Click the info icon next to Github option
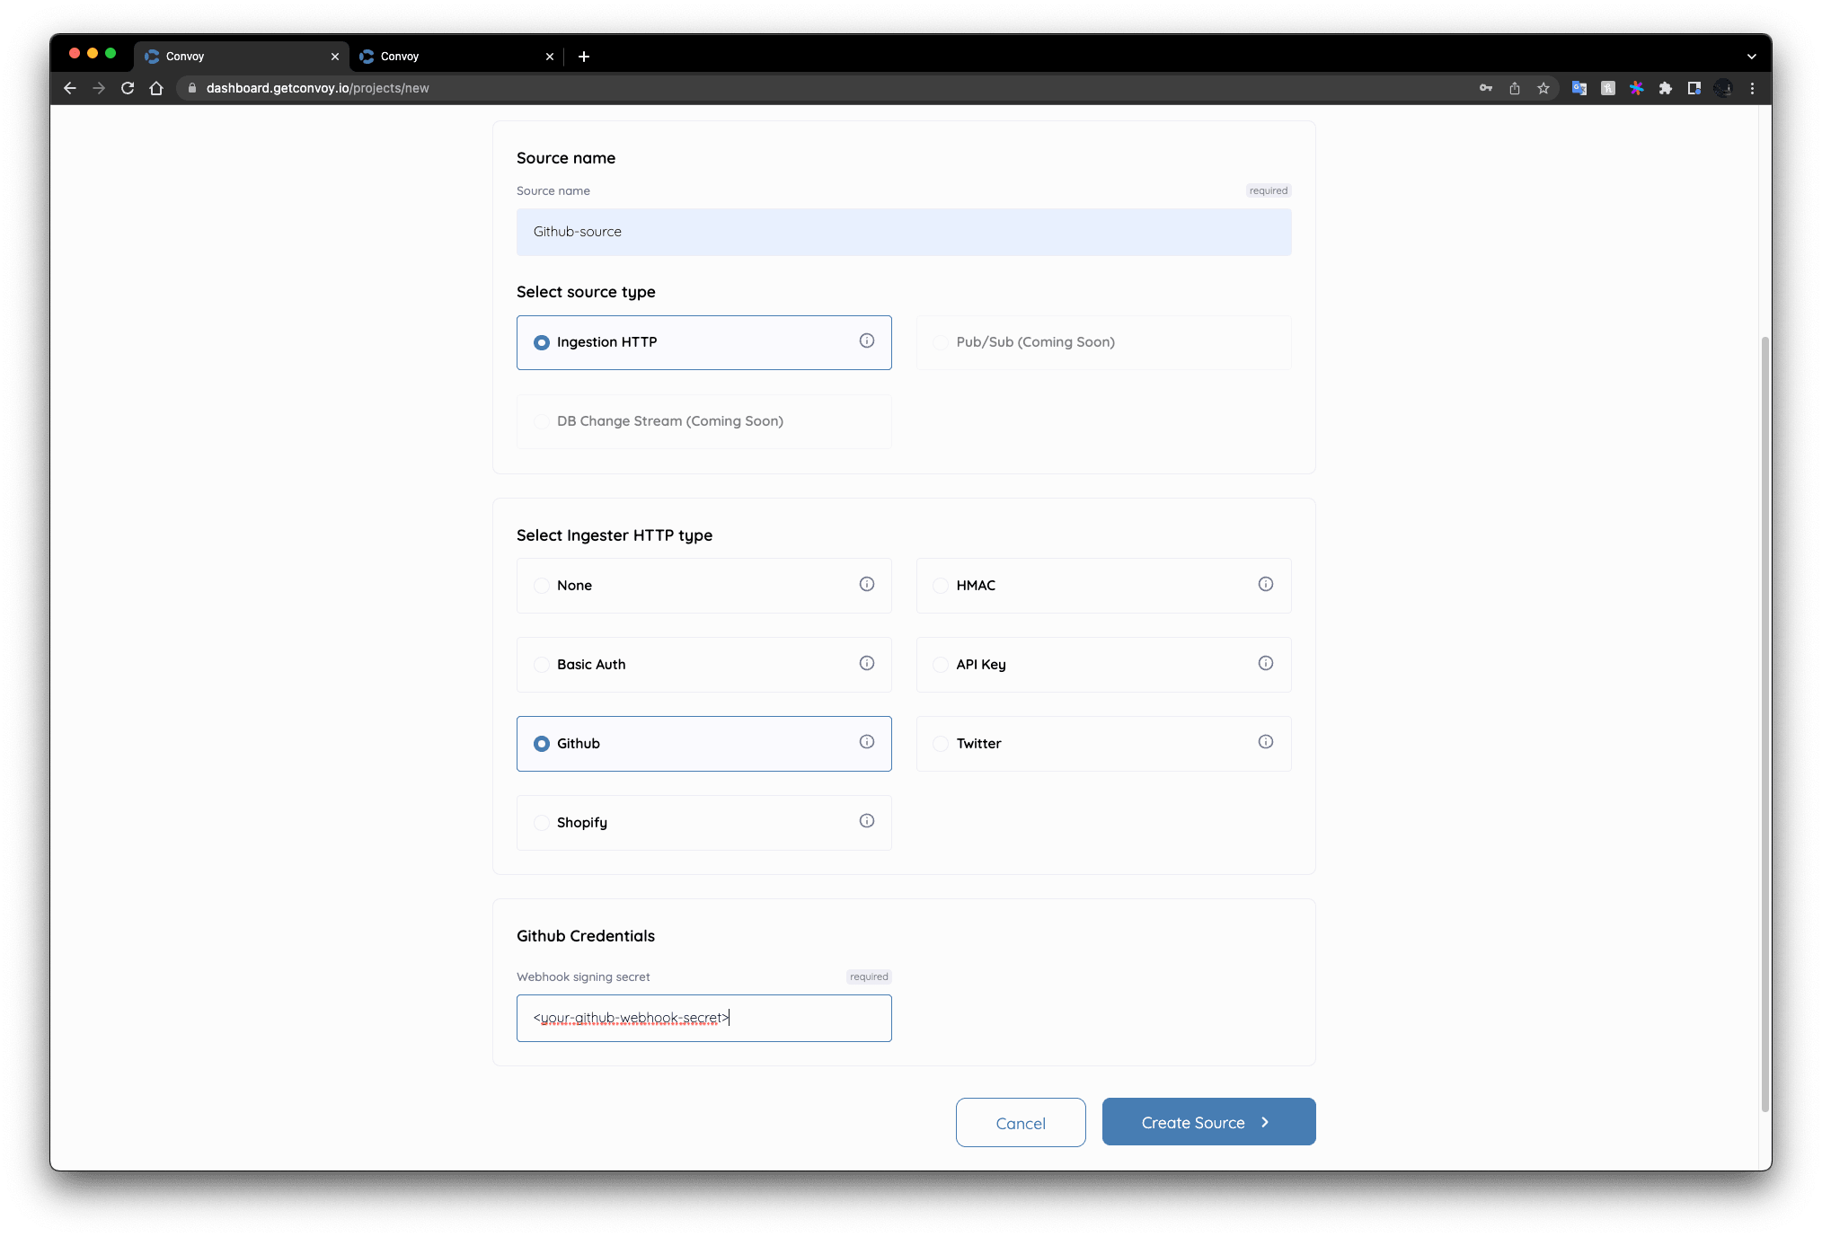The height and width of the screenshot is (1237, 1822). tap(867, 743)
